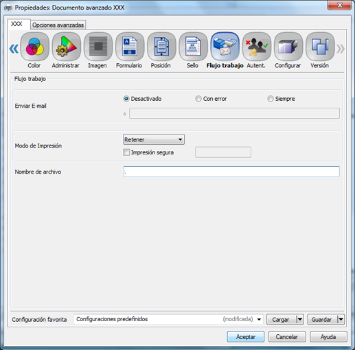This screenshot has height=350, width=355.
Task: Select the Versión icon
Action: click(x=320, y=47)
